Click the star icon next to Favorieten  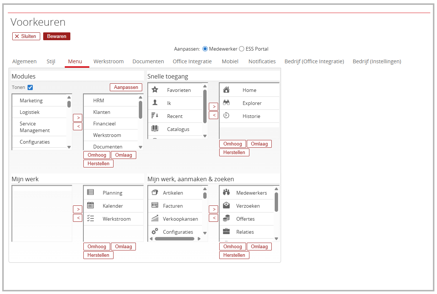pos(155,90)
